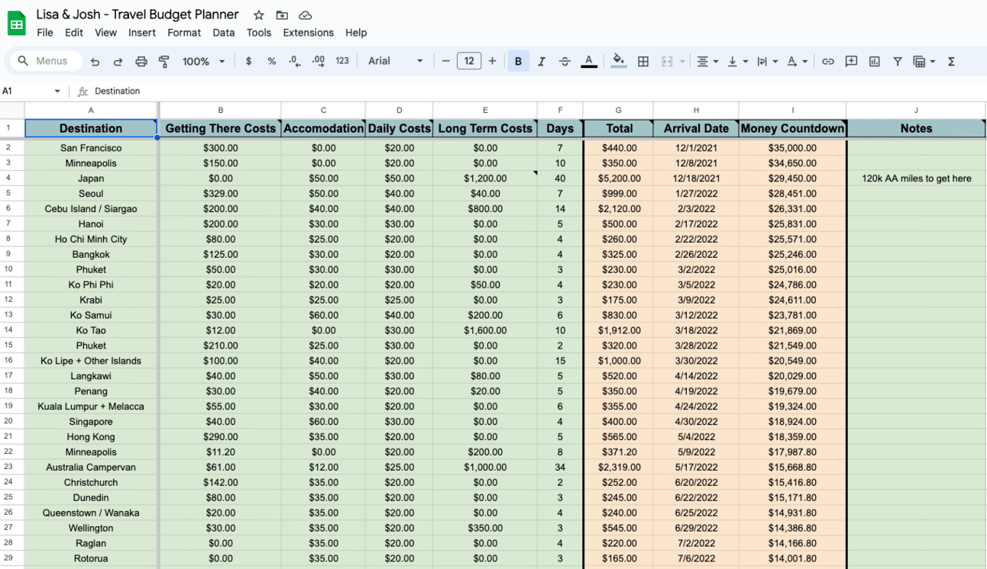
Task: Click the Format as currency button
Action: pyautogui.click(x=248, y=62)
